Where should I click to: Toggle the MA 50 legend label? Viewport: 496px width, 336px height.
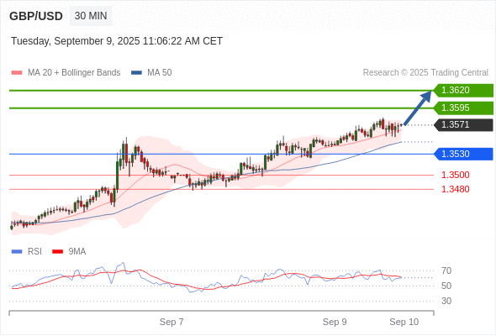160,73
